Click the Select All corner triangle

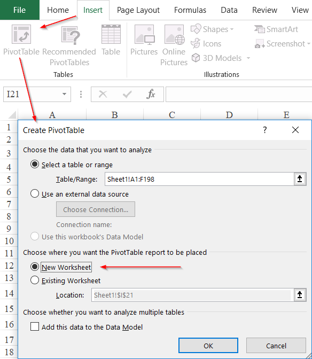pyautogui.click(x=11, y=115)
